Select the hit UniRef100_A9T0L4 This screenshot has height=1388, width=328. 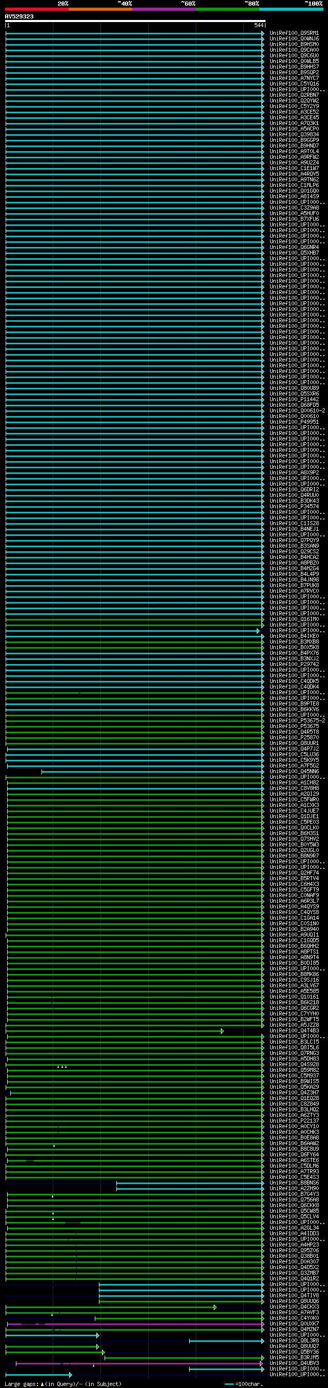tap(294, 152)
